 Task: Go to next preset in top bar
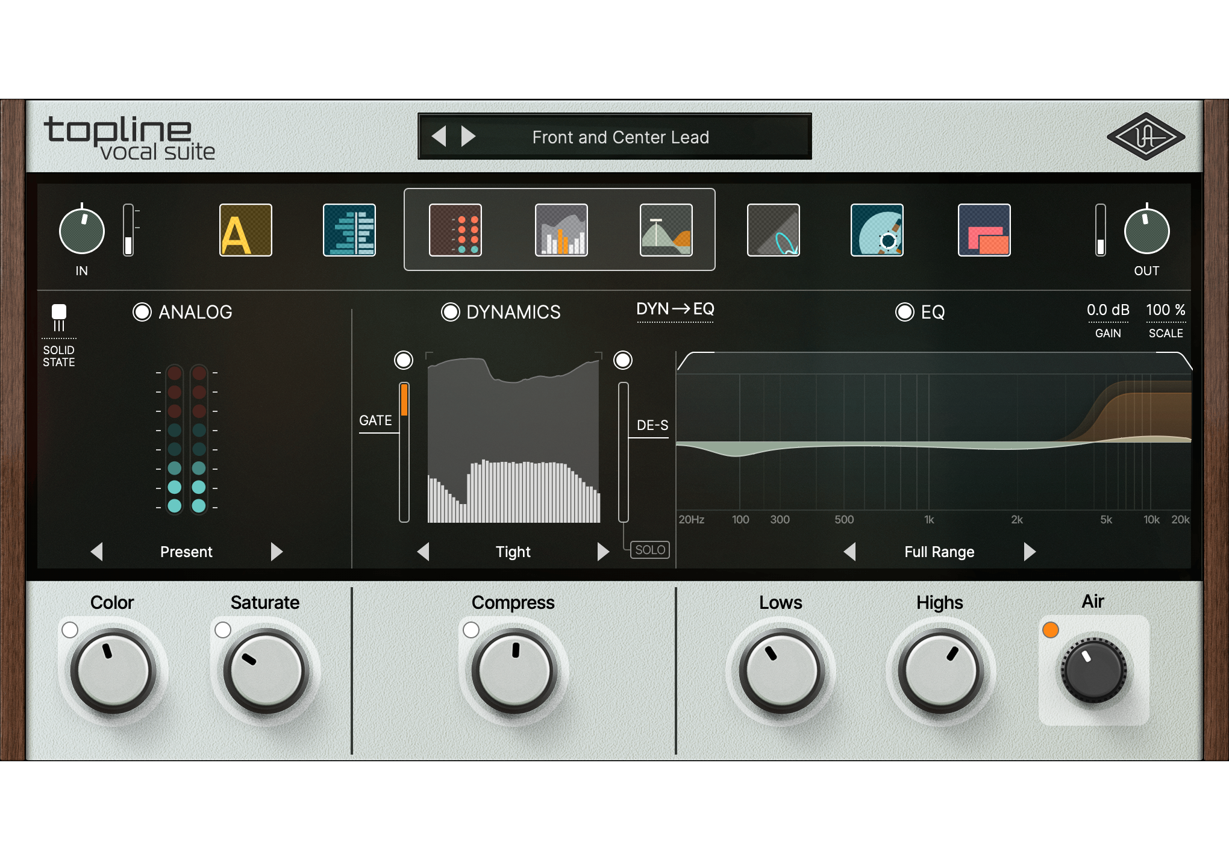[468, 136]
